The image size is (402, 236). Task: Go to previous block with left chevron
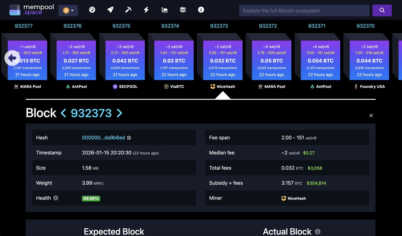point(63,113)
